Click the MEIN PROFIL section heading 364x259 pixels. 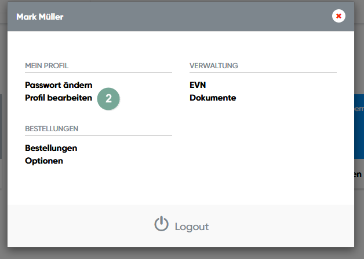pyautogui.click(x=51, y=66)
